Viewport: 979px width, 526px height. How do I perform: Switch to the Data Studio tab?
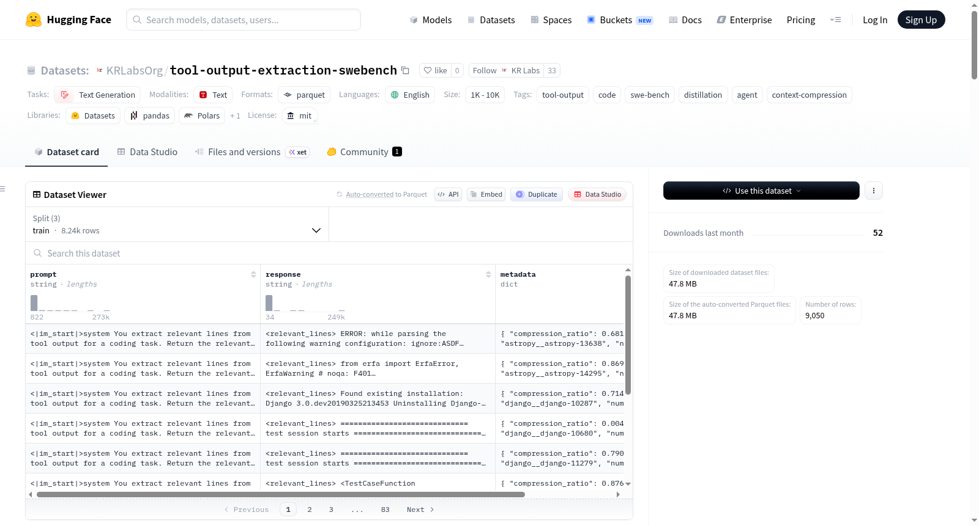pos(147,152)
